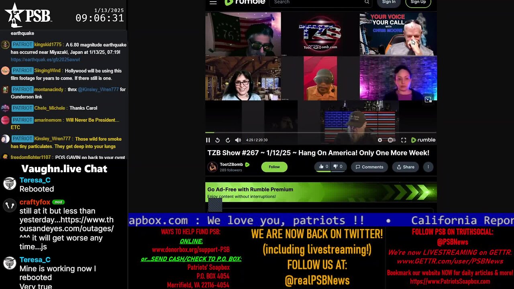Click the Rumble logo in player bar

[x=423, y=140]
